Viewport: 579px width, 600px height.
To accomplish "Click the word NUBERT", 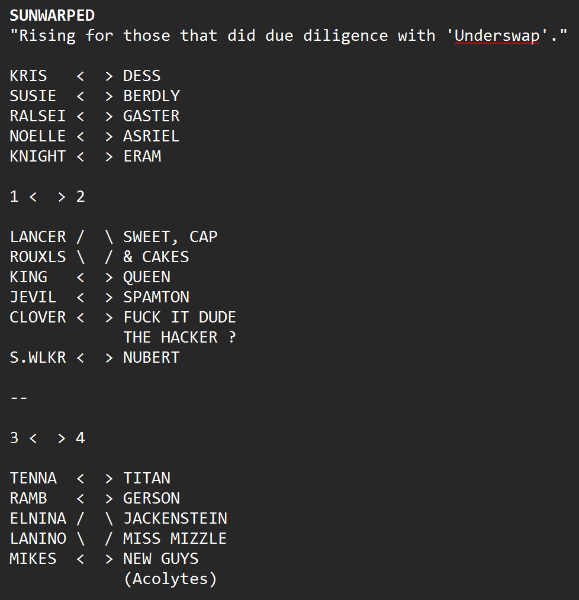I will tap(151, 357).
